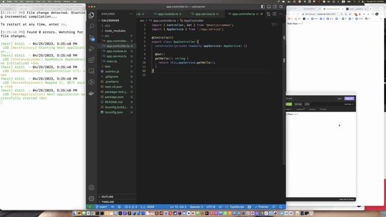Open Explorer's more actions ellipsis
Screen dimensions: 386x217
click(131, 14)
